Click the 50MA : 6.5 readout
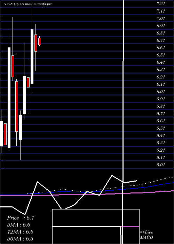 20,239
